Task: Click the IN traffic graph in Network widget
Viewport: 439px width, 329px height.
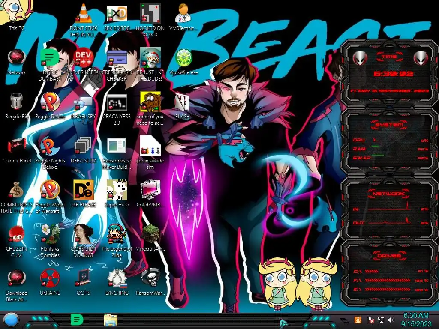Action: 390,207
